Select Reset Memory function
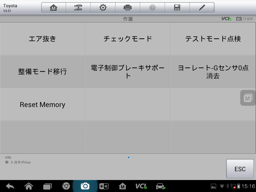Viewport: 256px width, 192px height. (42, 104)
